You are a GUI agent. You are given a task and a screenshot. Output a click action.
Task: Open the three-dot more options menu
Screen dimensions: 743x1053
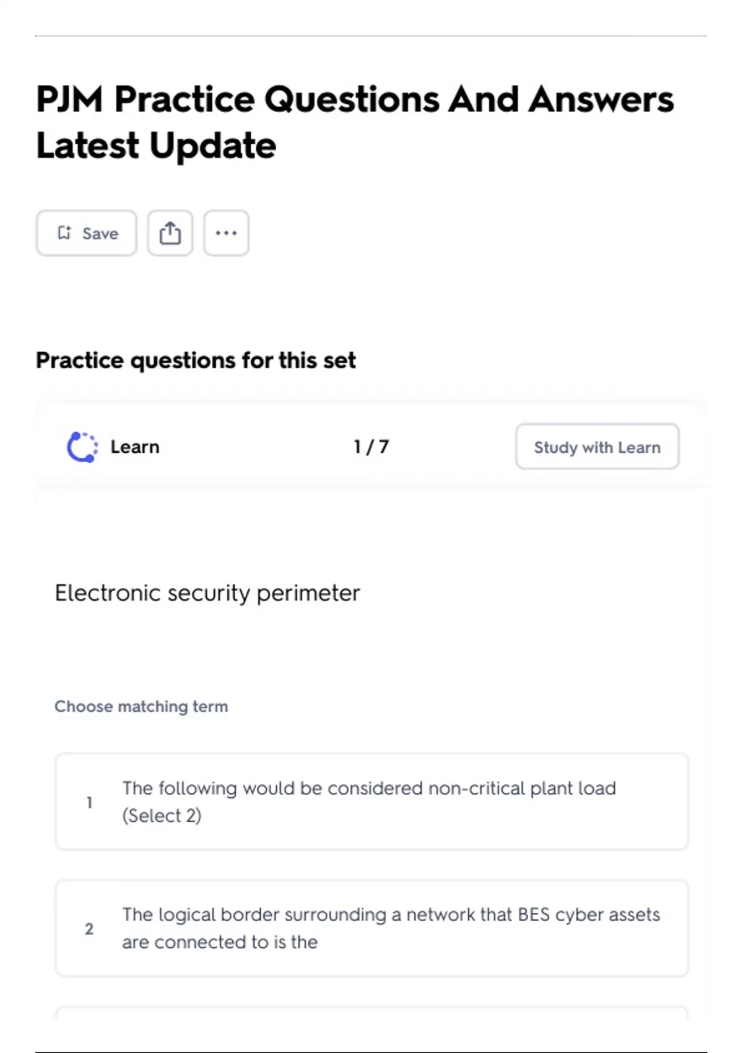pyautogui.click(x=226, y=233)
